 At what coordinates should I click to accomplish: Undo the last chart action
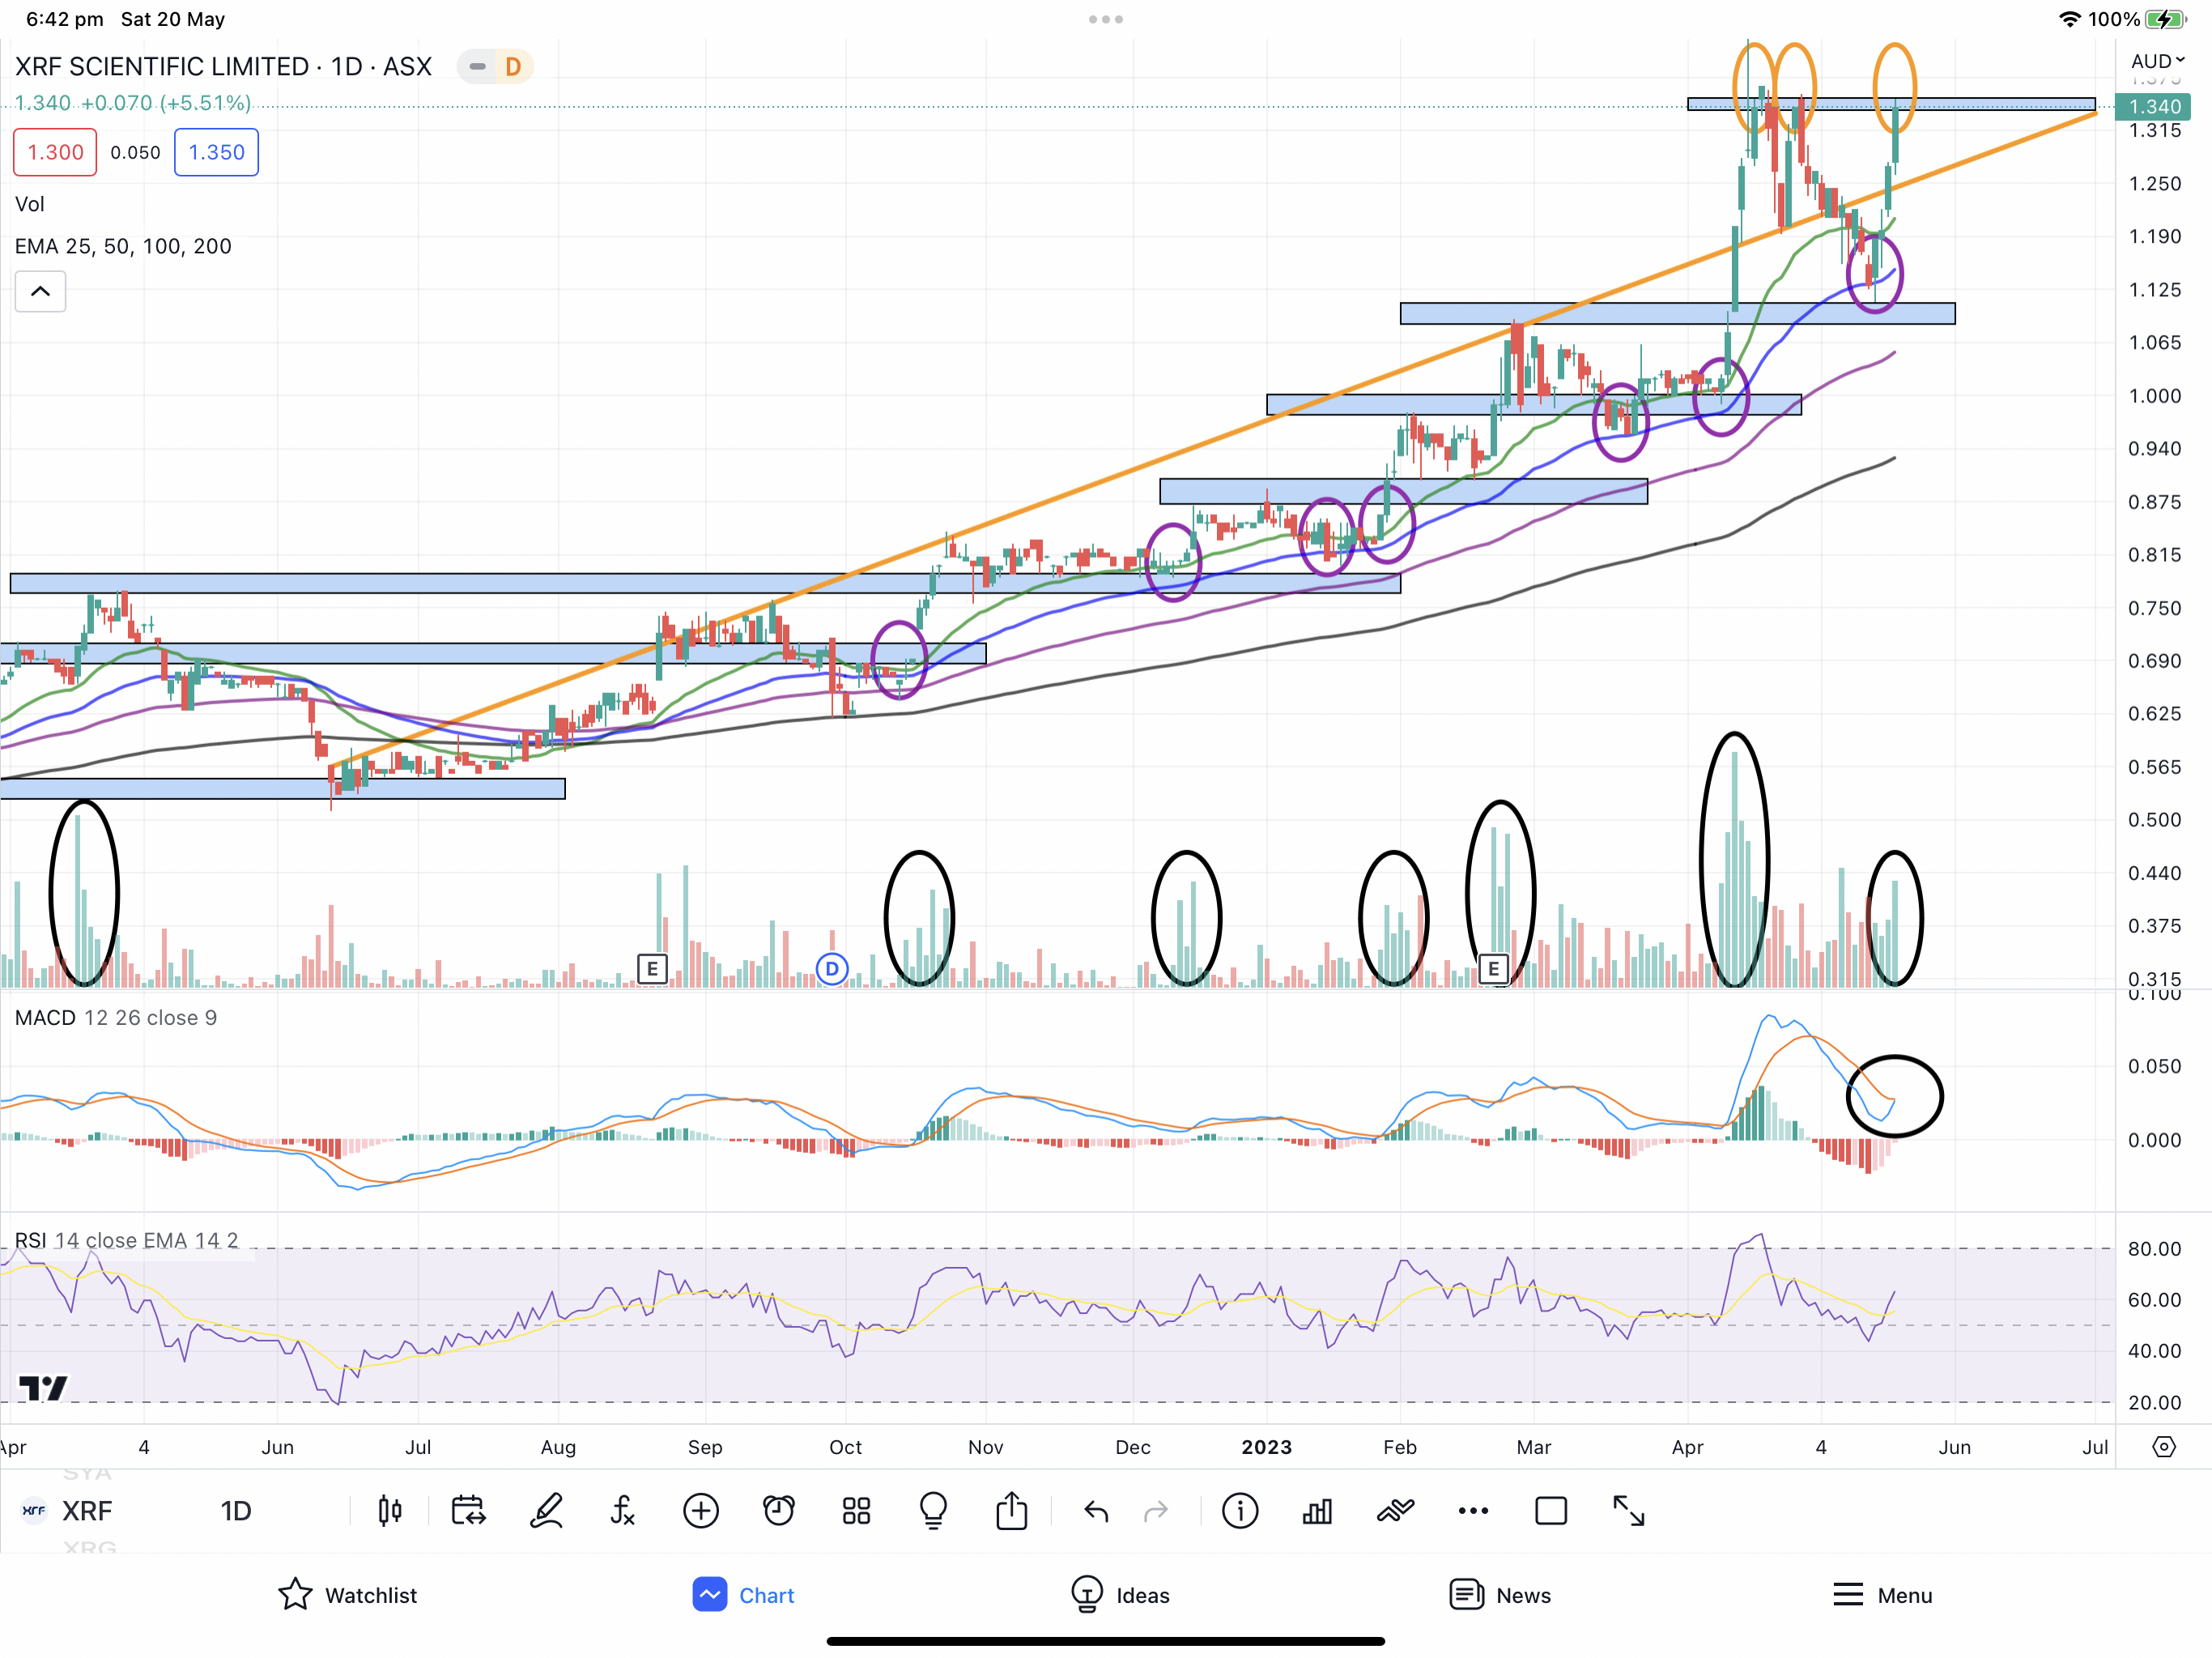1096,1511
